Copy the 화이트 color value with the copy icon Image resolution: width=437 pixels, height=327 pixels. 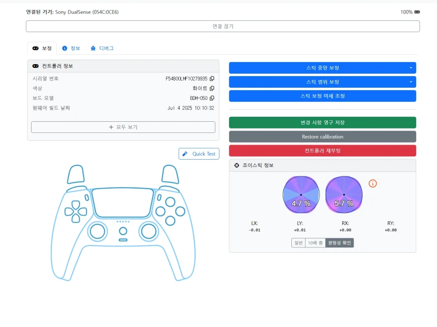click(x=212, y=88)
